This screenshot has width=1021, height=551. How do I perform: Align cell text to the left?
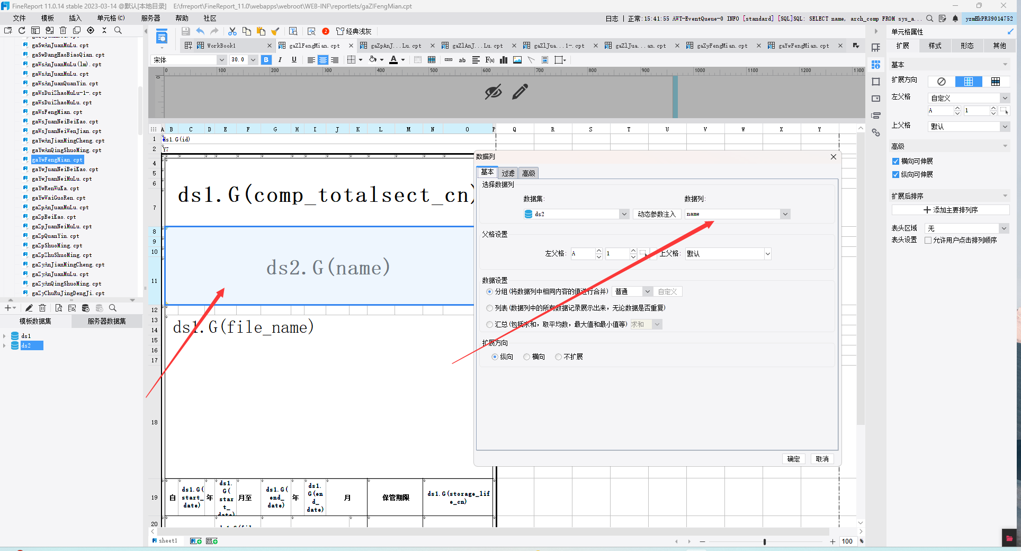point(311,60)
